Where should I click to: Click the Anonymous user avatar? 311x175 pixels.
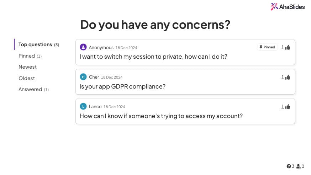pos(83,47)
